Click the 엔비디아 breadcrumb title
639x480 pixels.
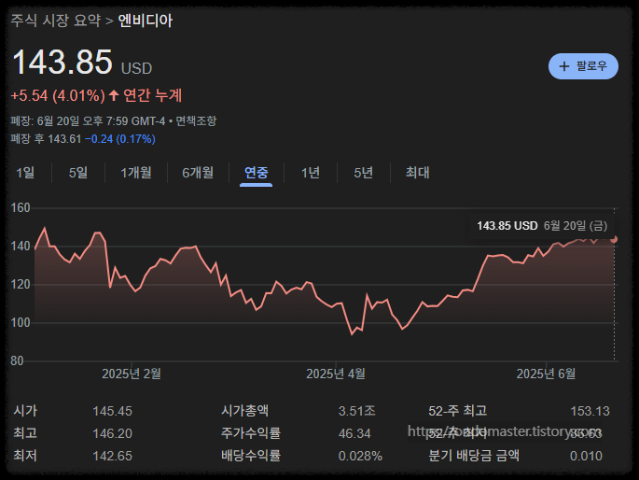(x=146, y=21)
